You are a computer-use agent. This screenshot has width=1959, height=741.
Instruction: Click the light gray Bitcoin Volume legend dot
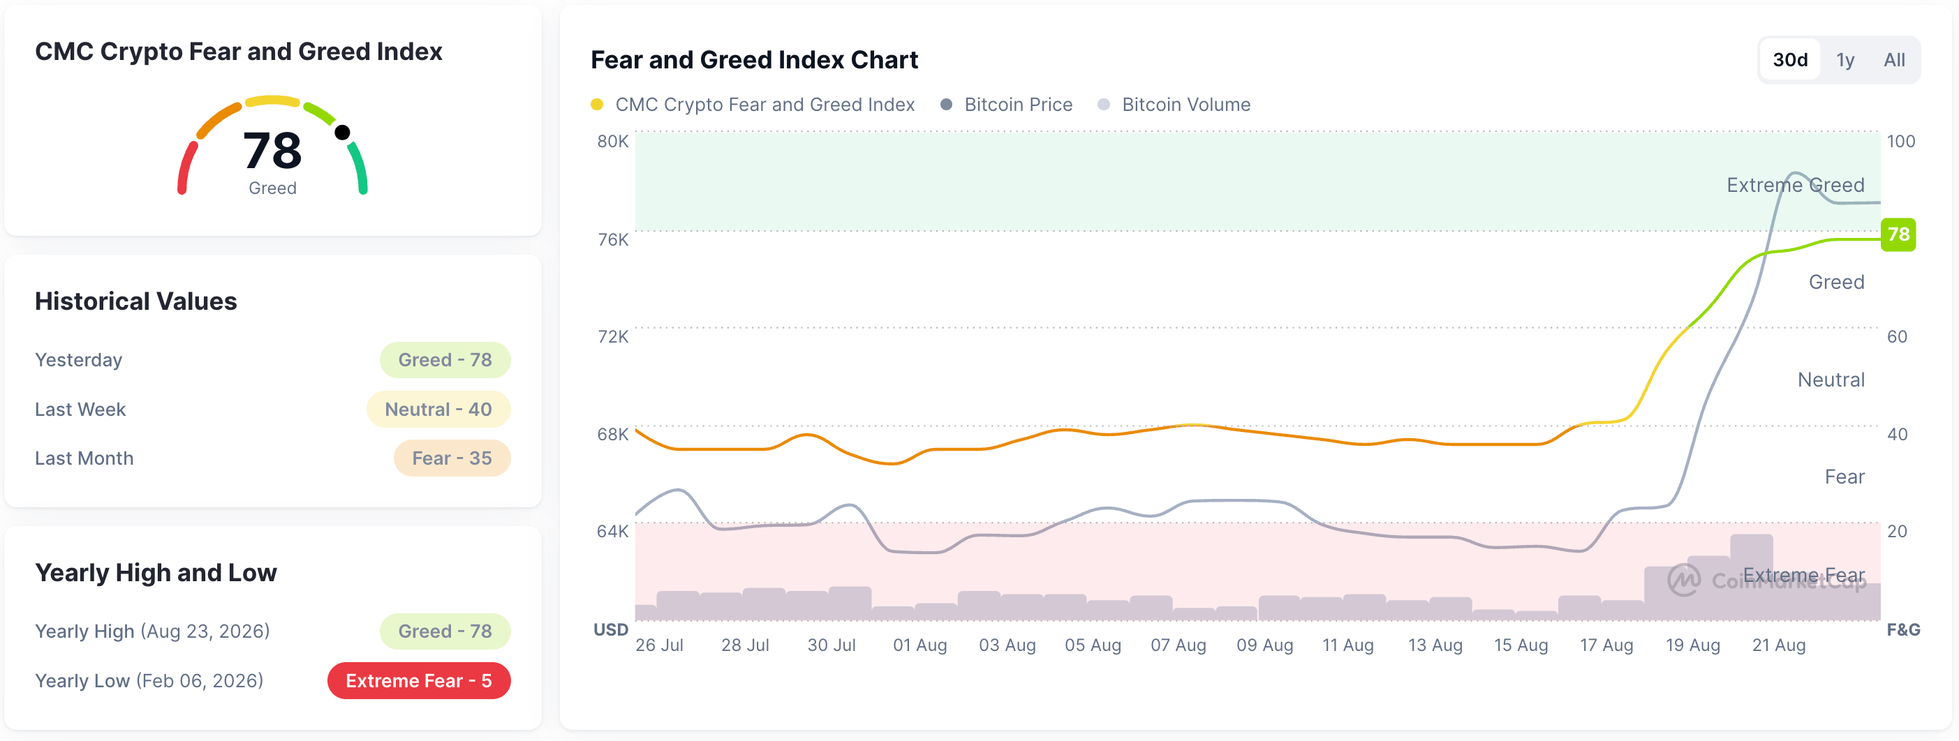click(1104, 104)
